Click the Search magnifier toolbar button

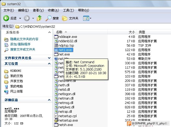pyautogui.click(x=52, y=18)
